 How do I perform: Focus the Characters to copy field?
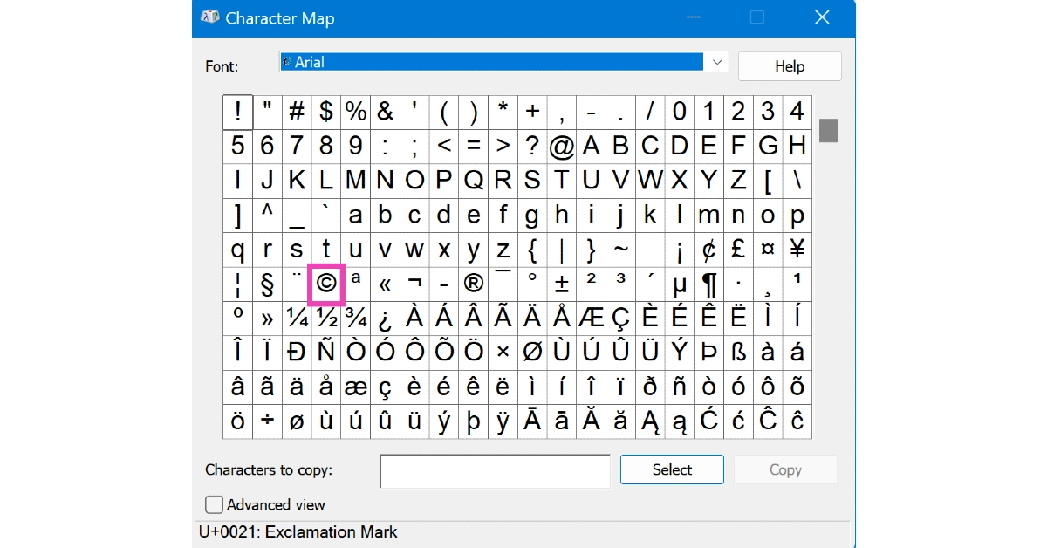coord(495,471)
